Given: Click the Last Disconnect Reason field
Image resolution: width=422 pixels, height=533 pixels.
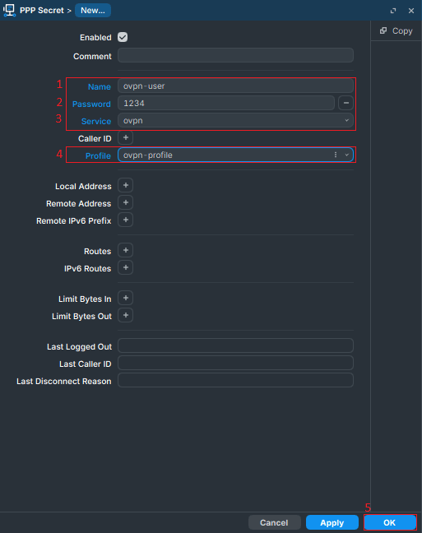Looking at the screenshot, I should click(235, 380).
